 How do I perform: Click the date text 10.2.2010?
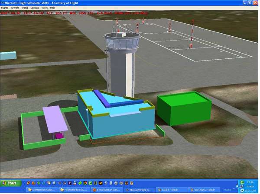point(250,191)
